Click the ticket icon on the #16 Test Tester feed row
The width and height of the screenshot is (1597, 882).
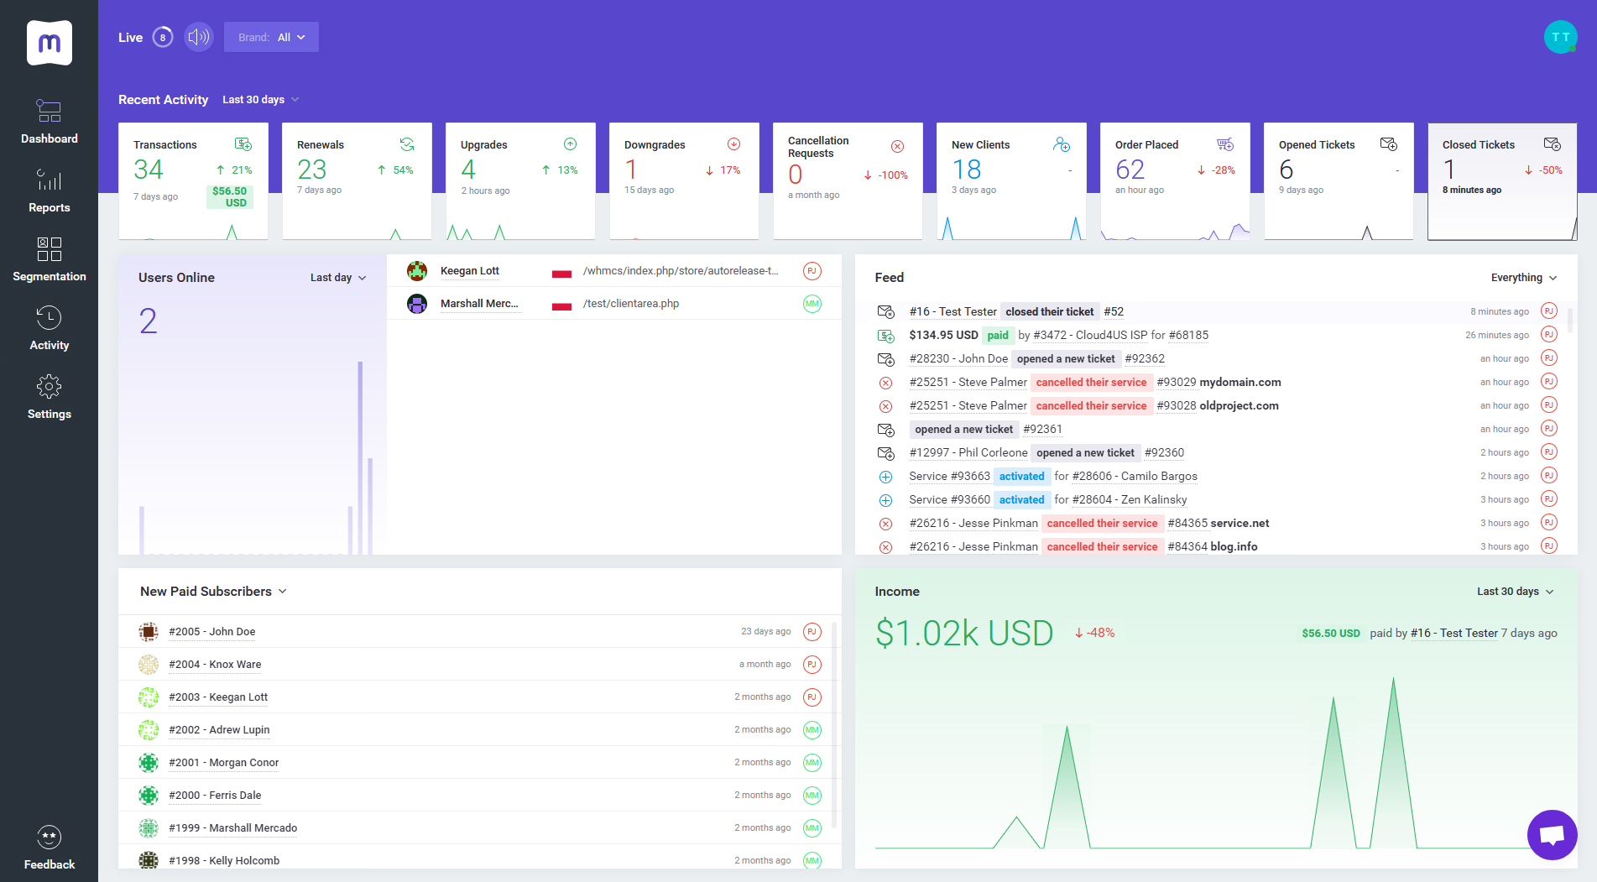click(885, 311)
